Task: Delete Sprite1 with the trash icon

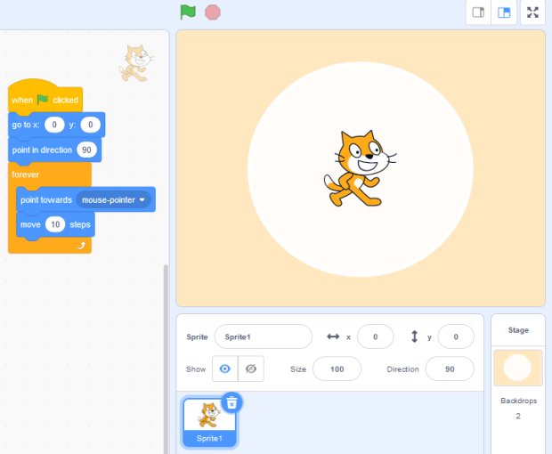Action: (231, 402)
